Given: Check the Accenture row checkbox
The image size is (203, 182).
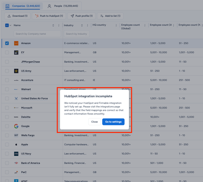Looking at the screenshot, I should (x=7, y=80).
